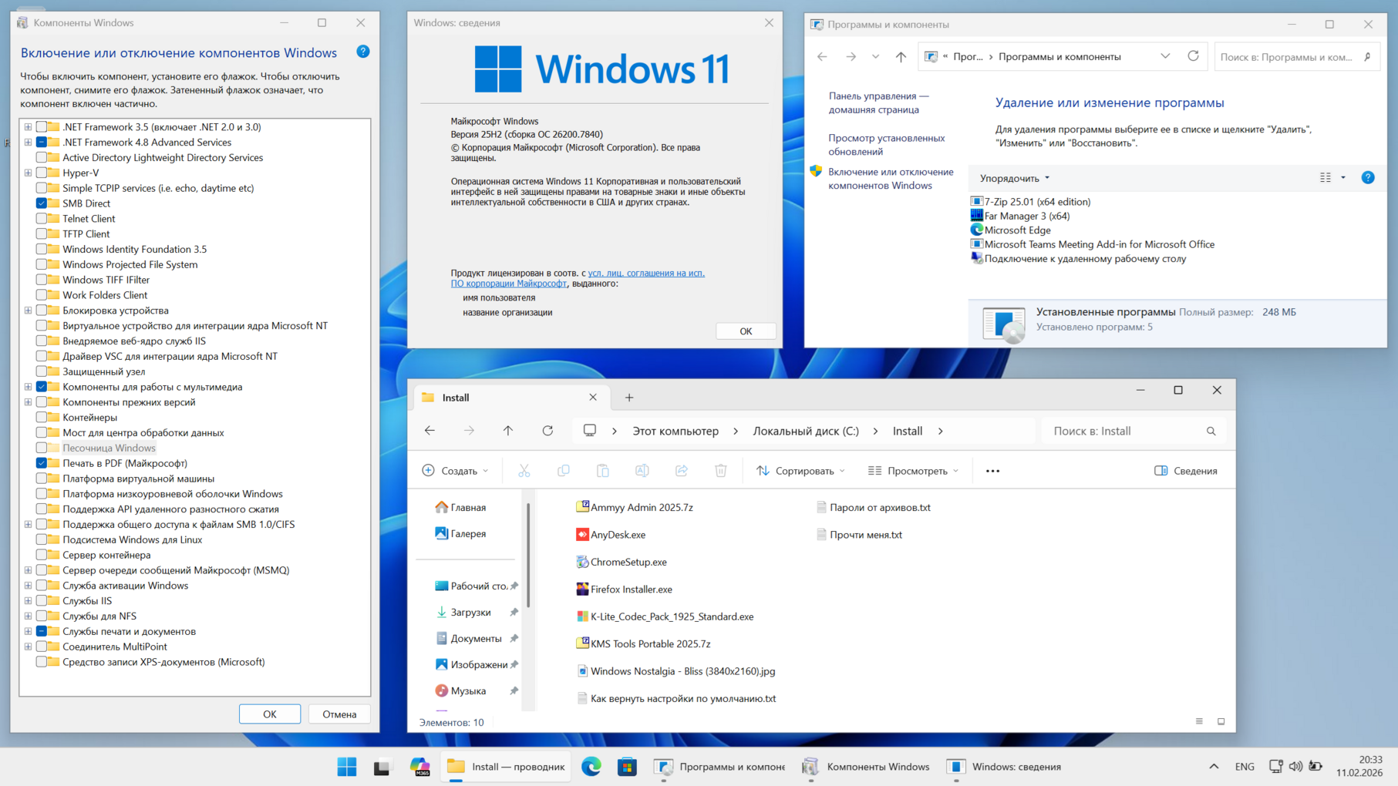Image resolution: width=1398 pixels, height=786 pixels.
Task: Open Microsoft Edge from the taskbar
Action: (x=591, y=767)
